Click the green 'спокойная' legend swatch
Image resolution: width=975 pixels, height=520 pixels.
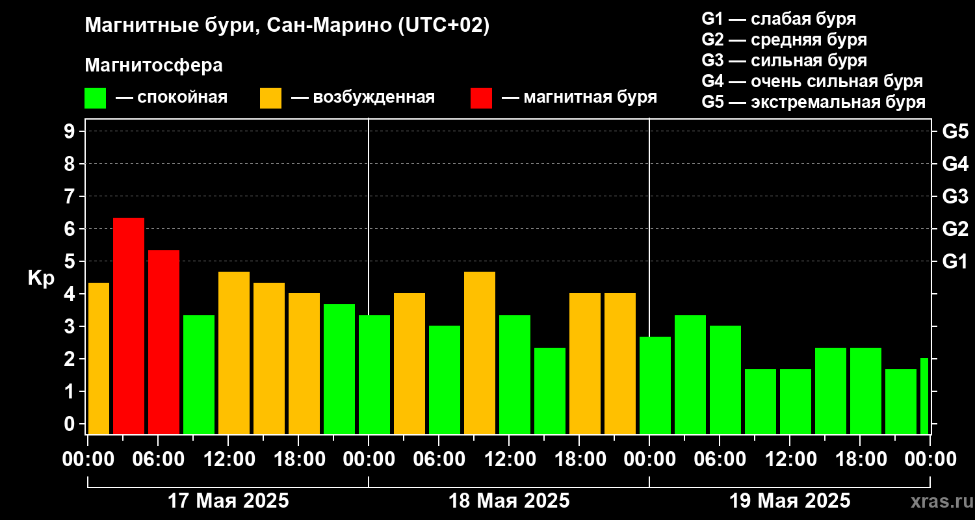pos(95,97)
